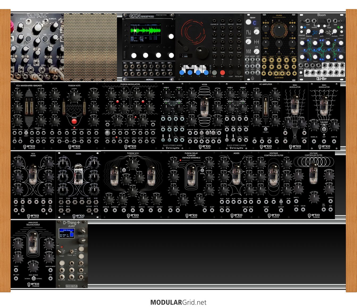Click the Bloom shift button

(x=301, y=72)
